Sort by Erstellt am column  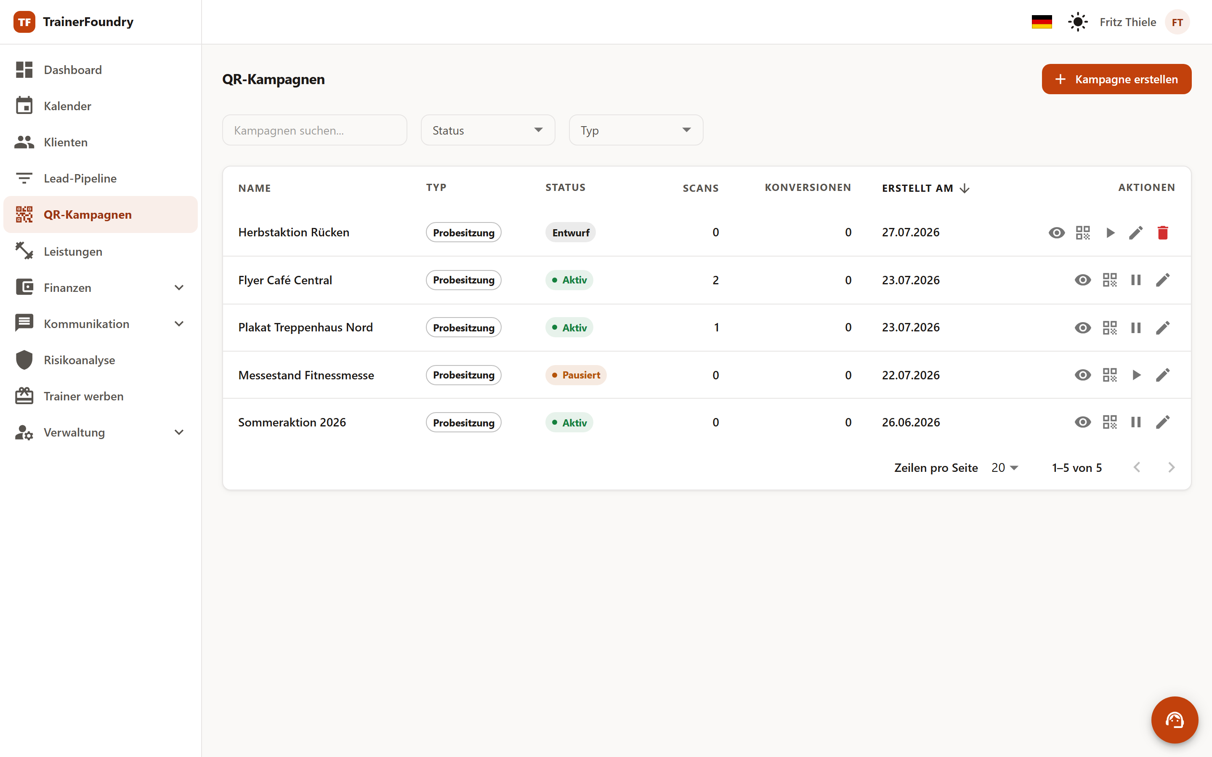tap(925, 188)
